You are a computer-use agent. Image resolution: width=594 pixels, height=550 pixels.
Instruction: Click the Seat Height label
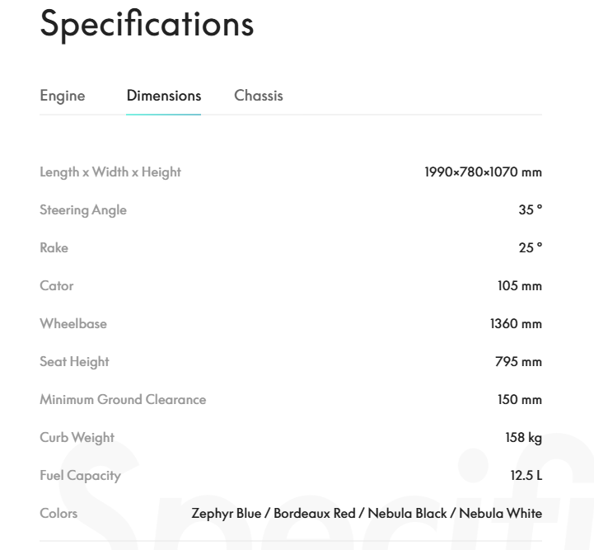point(74,362)
